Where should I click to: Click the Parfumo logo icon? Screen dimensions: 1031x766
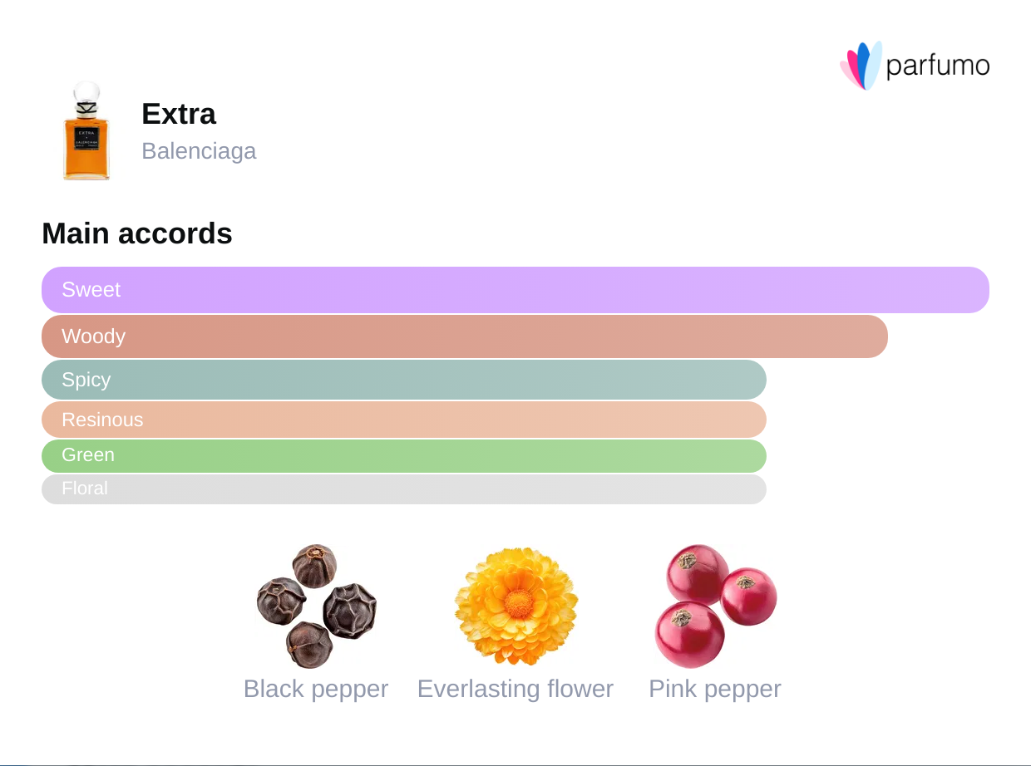[860, 66]
